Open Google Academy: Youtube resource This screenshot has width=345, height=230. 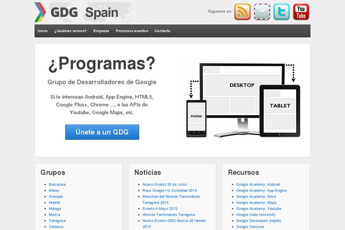(x=259, y=209)
